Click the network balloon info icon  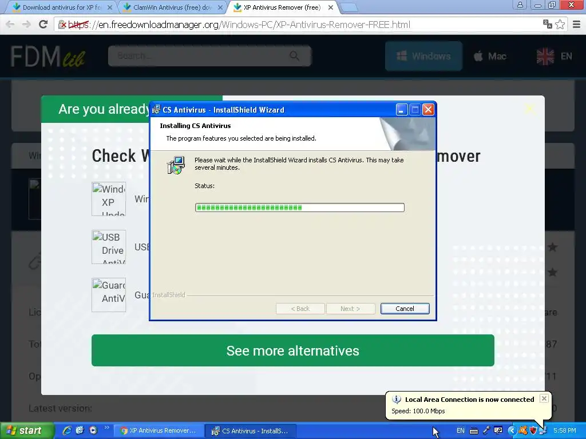click(x=396, y=400)
